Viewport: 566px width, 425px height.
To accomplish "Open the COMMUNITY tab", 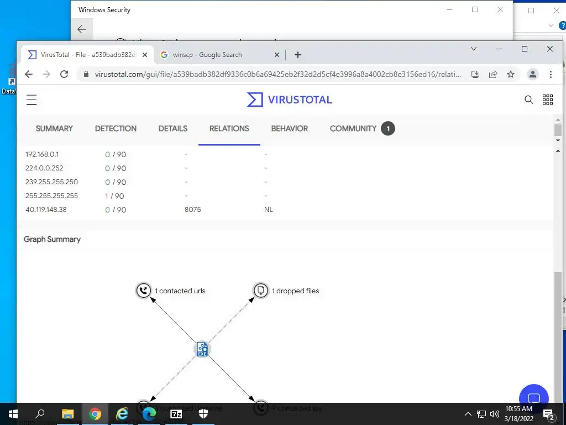I will tap(362, 128).
